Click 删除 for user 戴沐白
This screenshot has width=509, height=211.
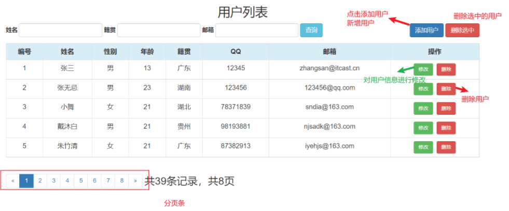coord(446,128)
